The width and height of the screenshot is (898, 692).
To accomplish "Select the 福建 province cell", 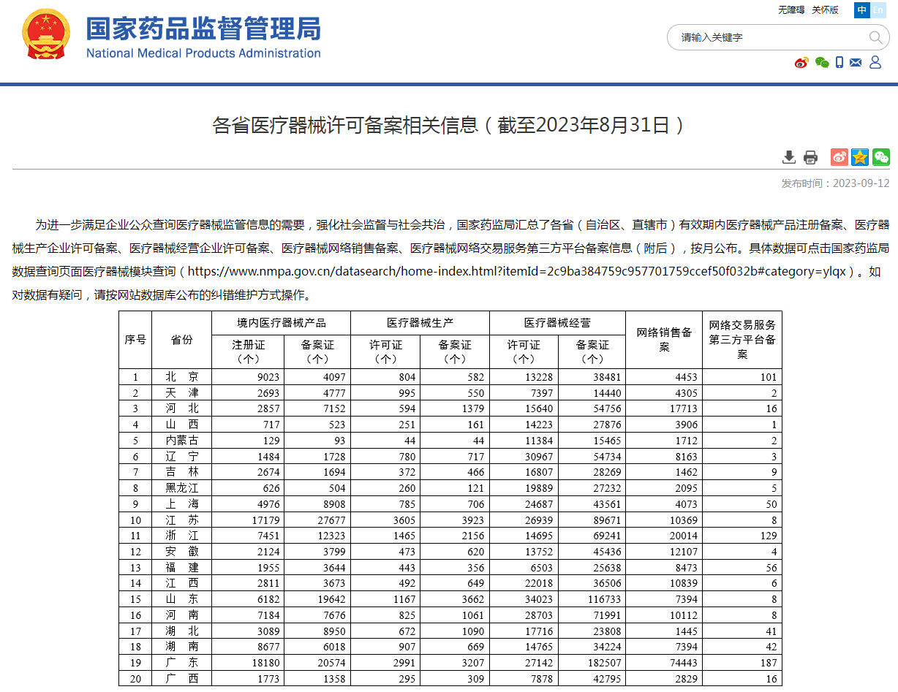I will (182, 568).
